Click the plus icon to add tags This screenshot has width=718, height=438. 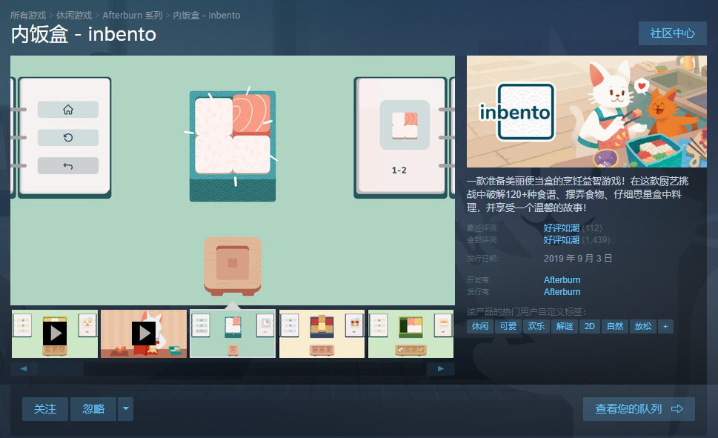click(665, 326)
